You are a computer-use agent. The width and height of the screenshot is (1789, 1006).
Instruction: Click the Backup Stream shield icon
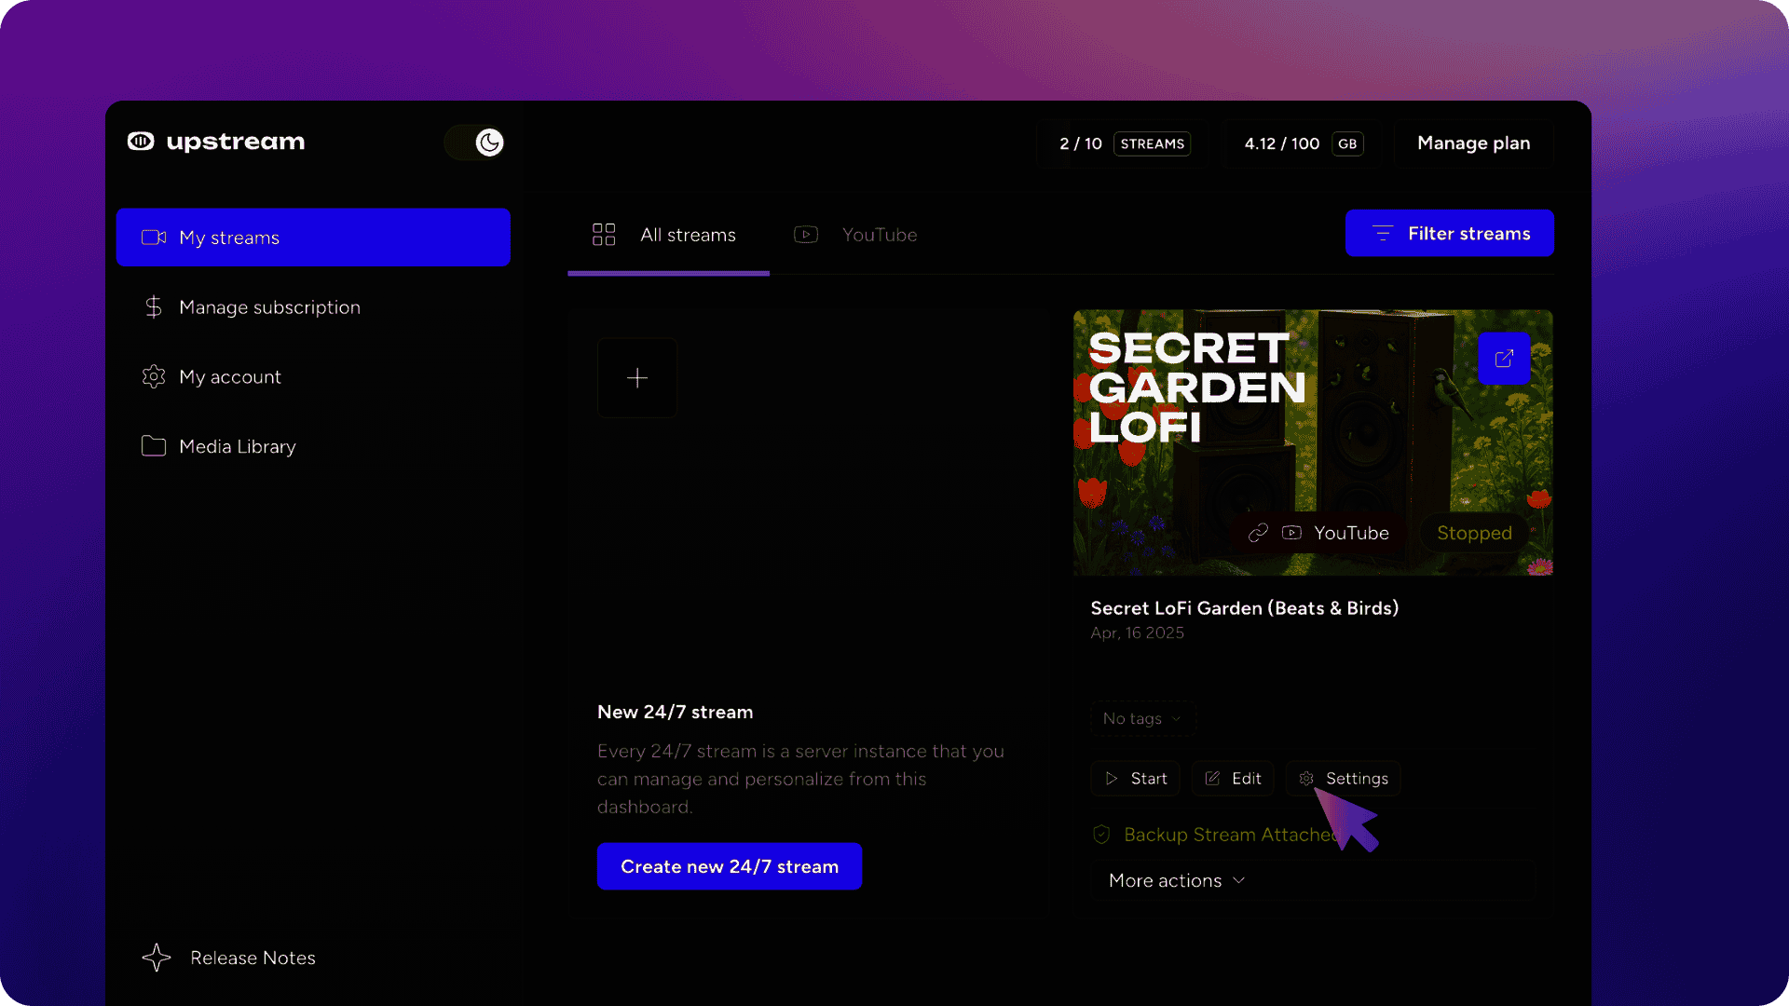point(1101,835)
